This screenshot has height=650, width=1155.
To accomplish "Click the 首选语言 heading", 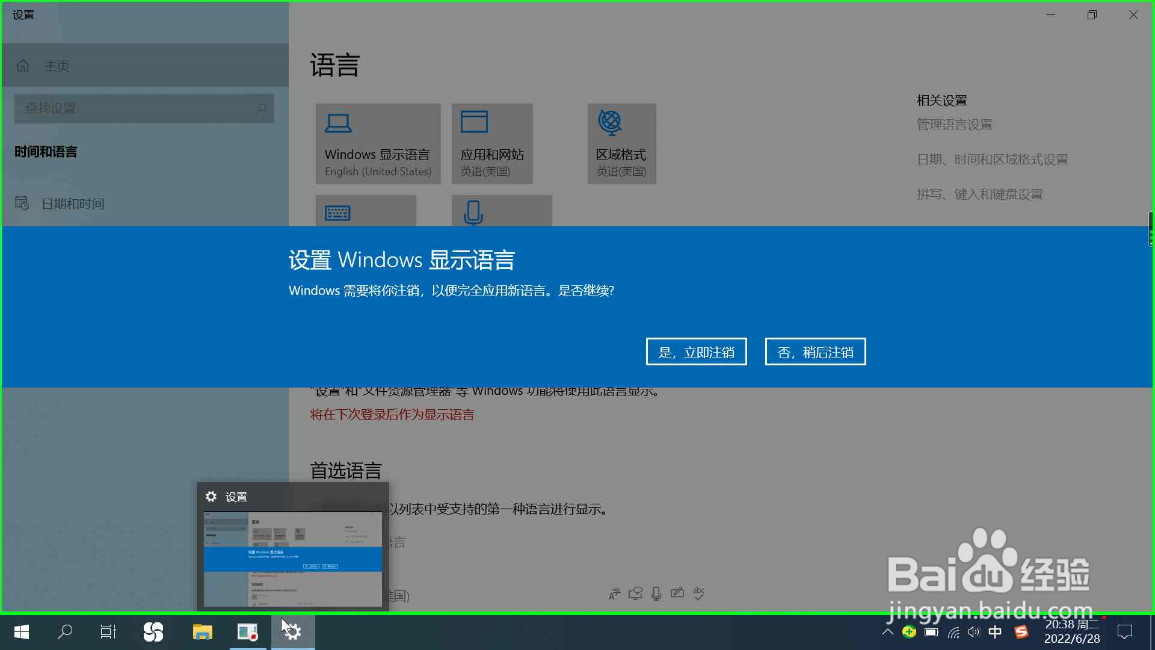I will (346, 471).
